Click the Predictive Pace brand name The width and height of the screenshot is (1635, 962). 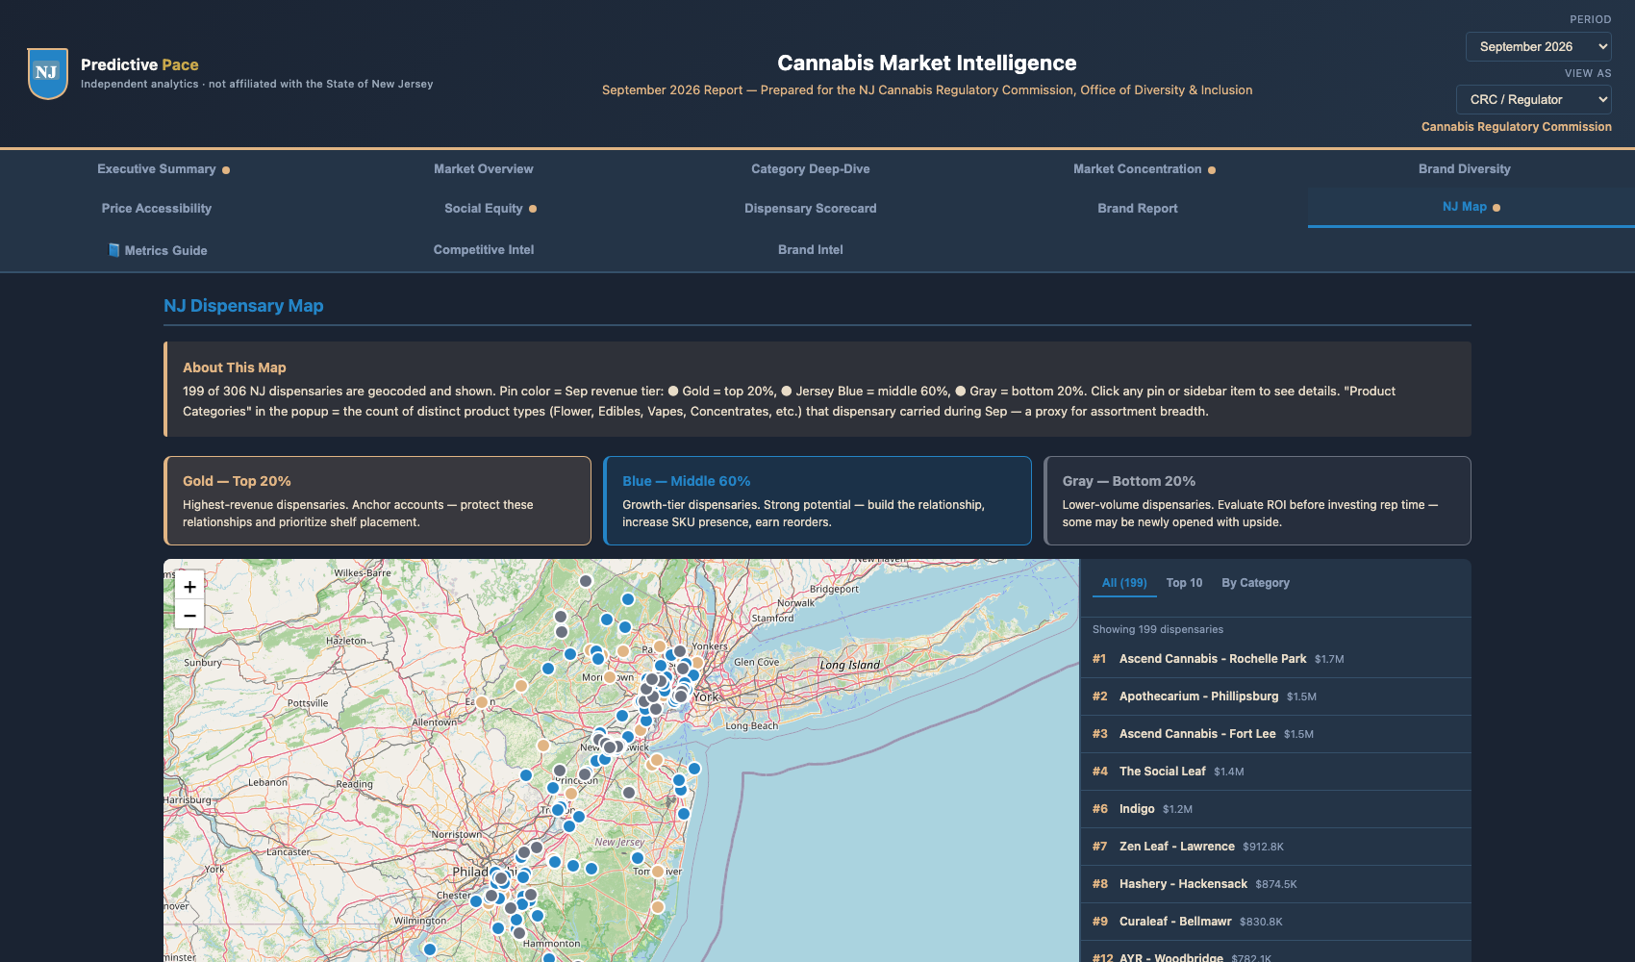pyautogui.click(x=139, y=64)
